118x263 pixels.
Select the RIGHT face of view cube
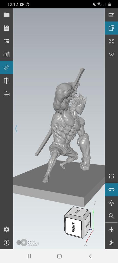[x=73, y=227]
